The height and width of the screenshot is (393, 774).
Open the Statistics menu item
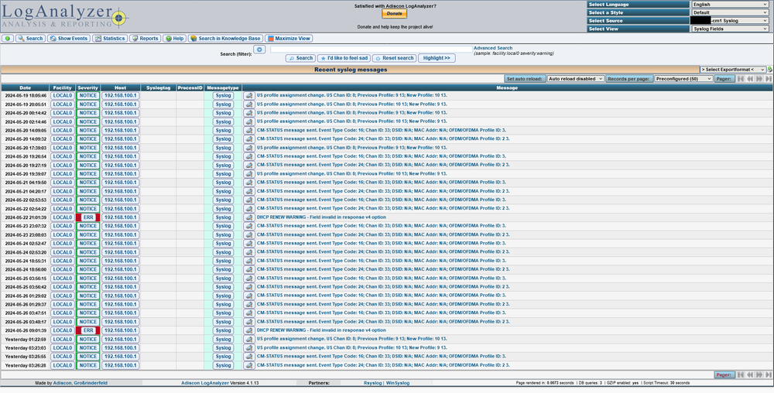tap(110, 39)
